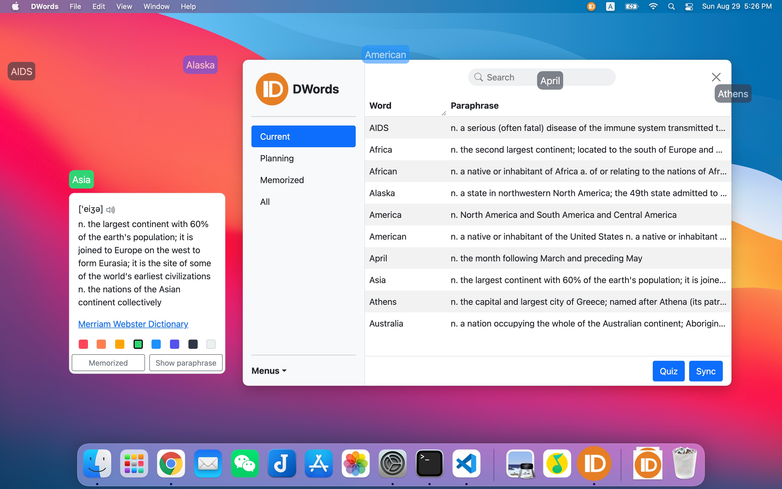This screenshot has width=782, height=489.
Task: Click the search magnifier icon in search field
Action: [x=478, y=77]
